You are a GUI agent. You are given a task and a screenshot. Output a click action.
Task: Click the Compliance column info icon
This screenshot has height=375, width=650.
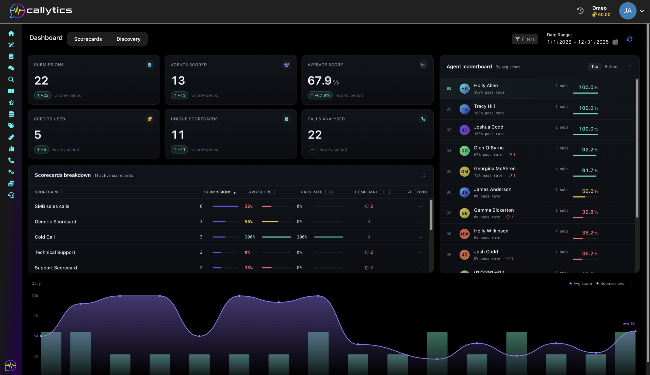389,192
